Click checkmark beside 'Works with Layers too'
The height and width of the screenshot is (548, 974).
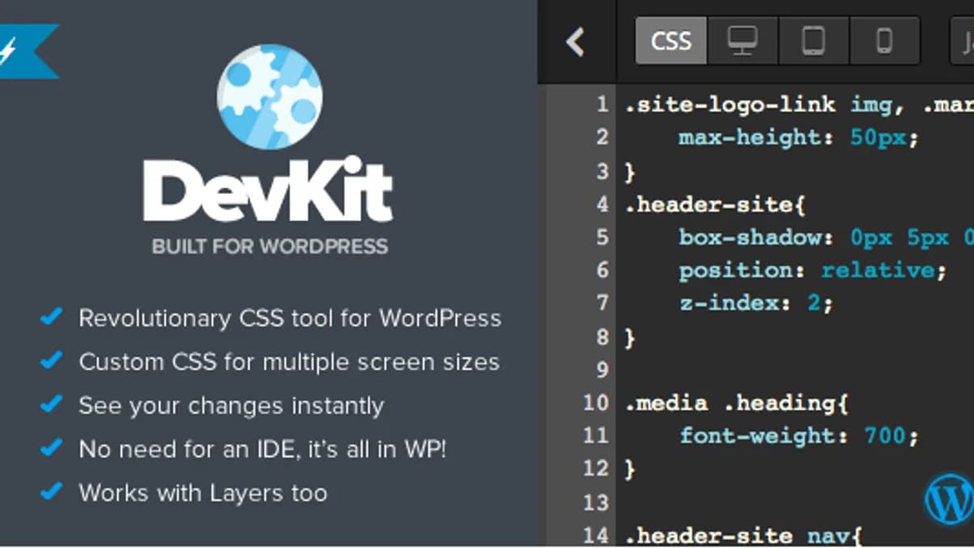(x=51, y=491)
